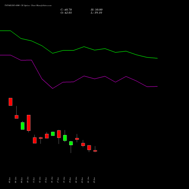Click the green candle for 18 Jan
This screenshot has height=189, width=189.
coord(65,138)
